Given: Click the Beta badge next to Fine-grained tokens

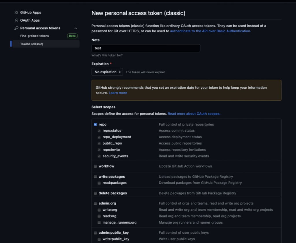Looking at the screenshot, I should click(73, 36).
